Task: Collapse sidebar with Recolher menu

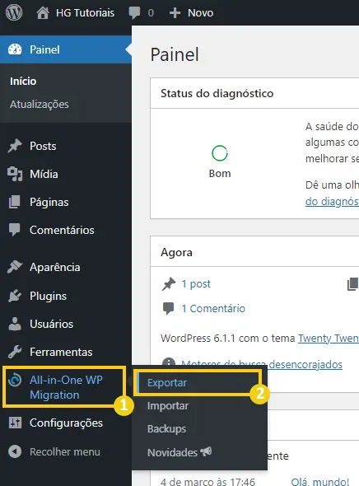Action: pos(54,451)
